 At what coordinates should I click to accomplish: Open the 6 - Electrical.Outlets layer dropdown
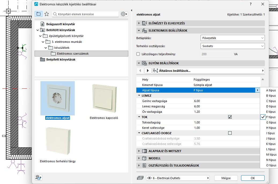[178, 178]
